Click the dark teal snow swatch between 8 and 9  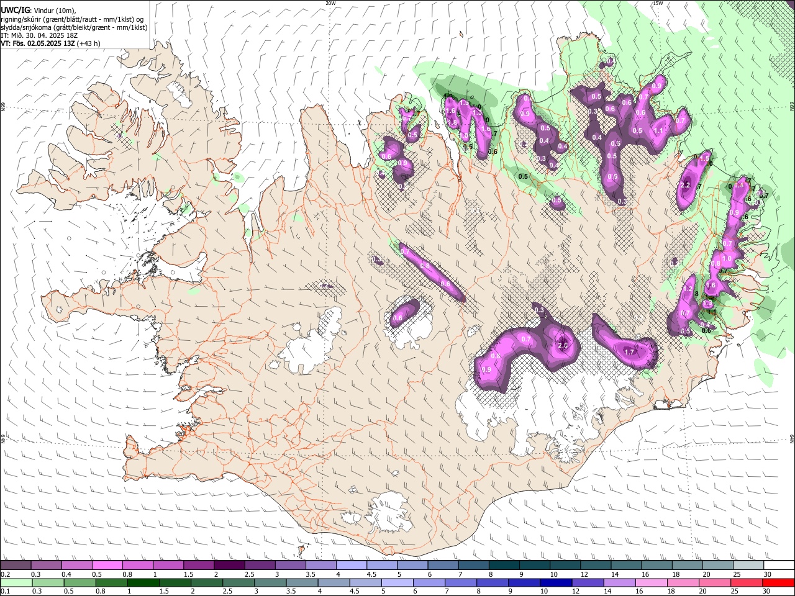(x=504, y=565)
